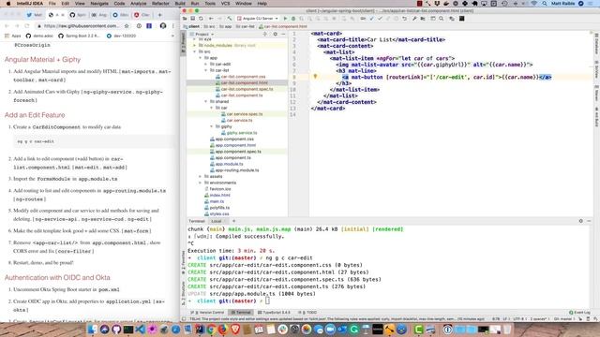Click the open folder icon in toolbar
Viewport: 600px width, 337px height.
point(185,19)
